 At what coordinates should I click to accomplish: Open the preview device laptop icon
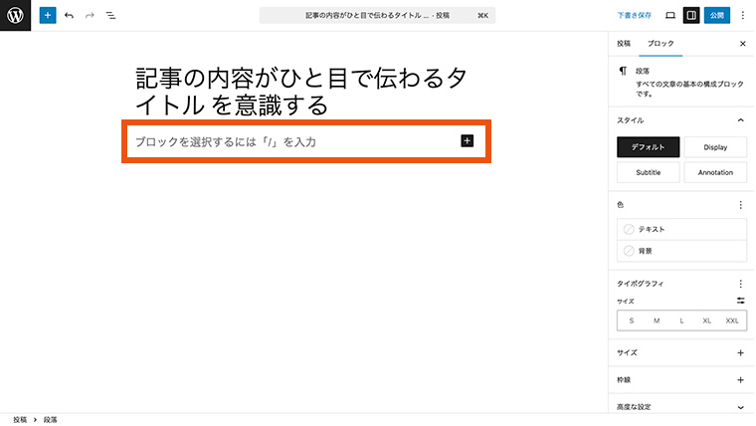(x=670, y=16)
